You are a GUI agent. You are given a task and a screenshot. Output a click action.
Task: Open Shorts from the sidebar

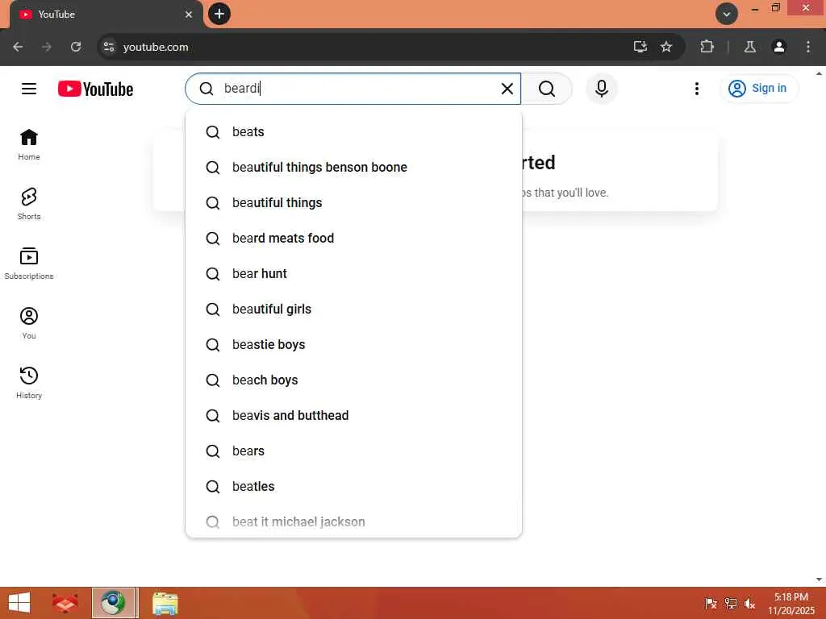[x=29, y=204]
